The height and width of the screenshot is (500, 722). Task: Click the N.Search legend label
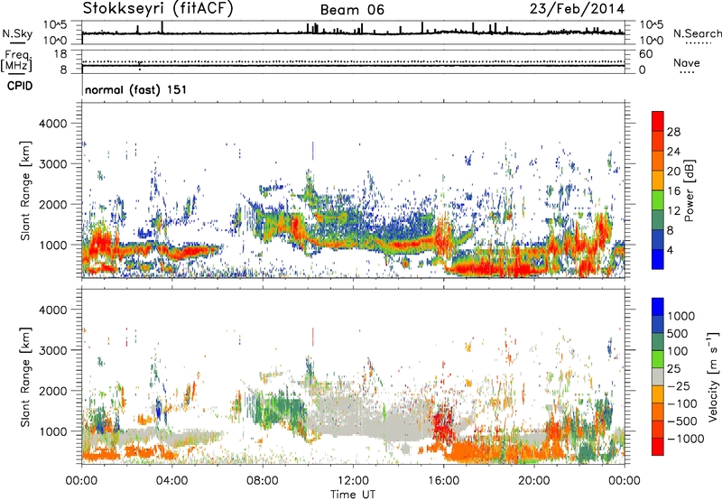[x=697, y=33]
